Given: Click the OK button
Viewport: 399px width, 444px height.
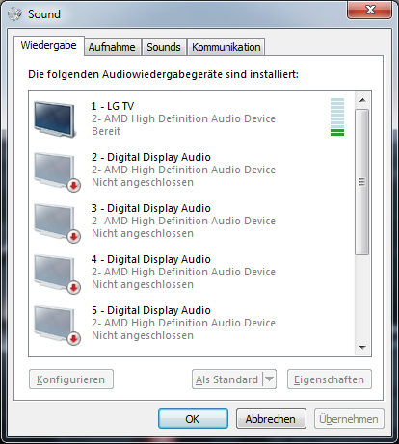Looking at the screenshot, I should 193,419.
